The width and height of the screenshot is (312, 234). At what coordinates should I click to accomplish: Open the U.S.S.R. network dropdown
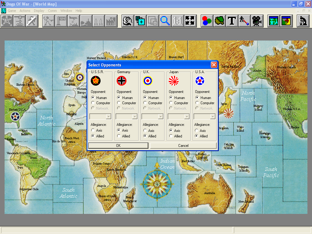coord(109,117)
